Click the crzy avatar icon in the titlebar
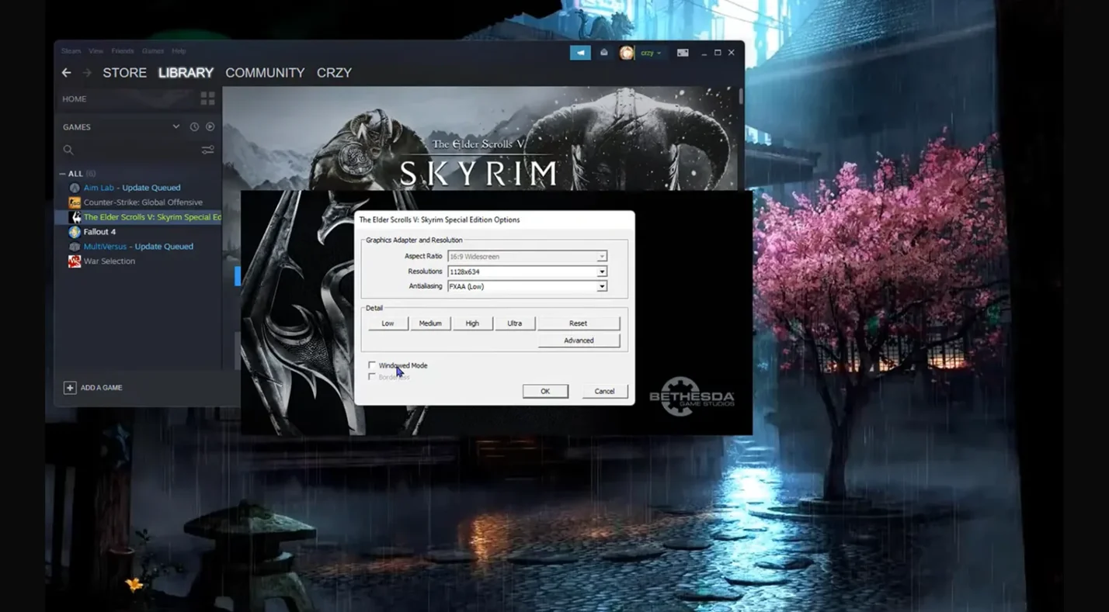This screenshot has height=612, width=1109. point(626,52)
